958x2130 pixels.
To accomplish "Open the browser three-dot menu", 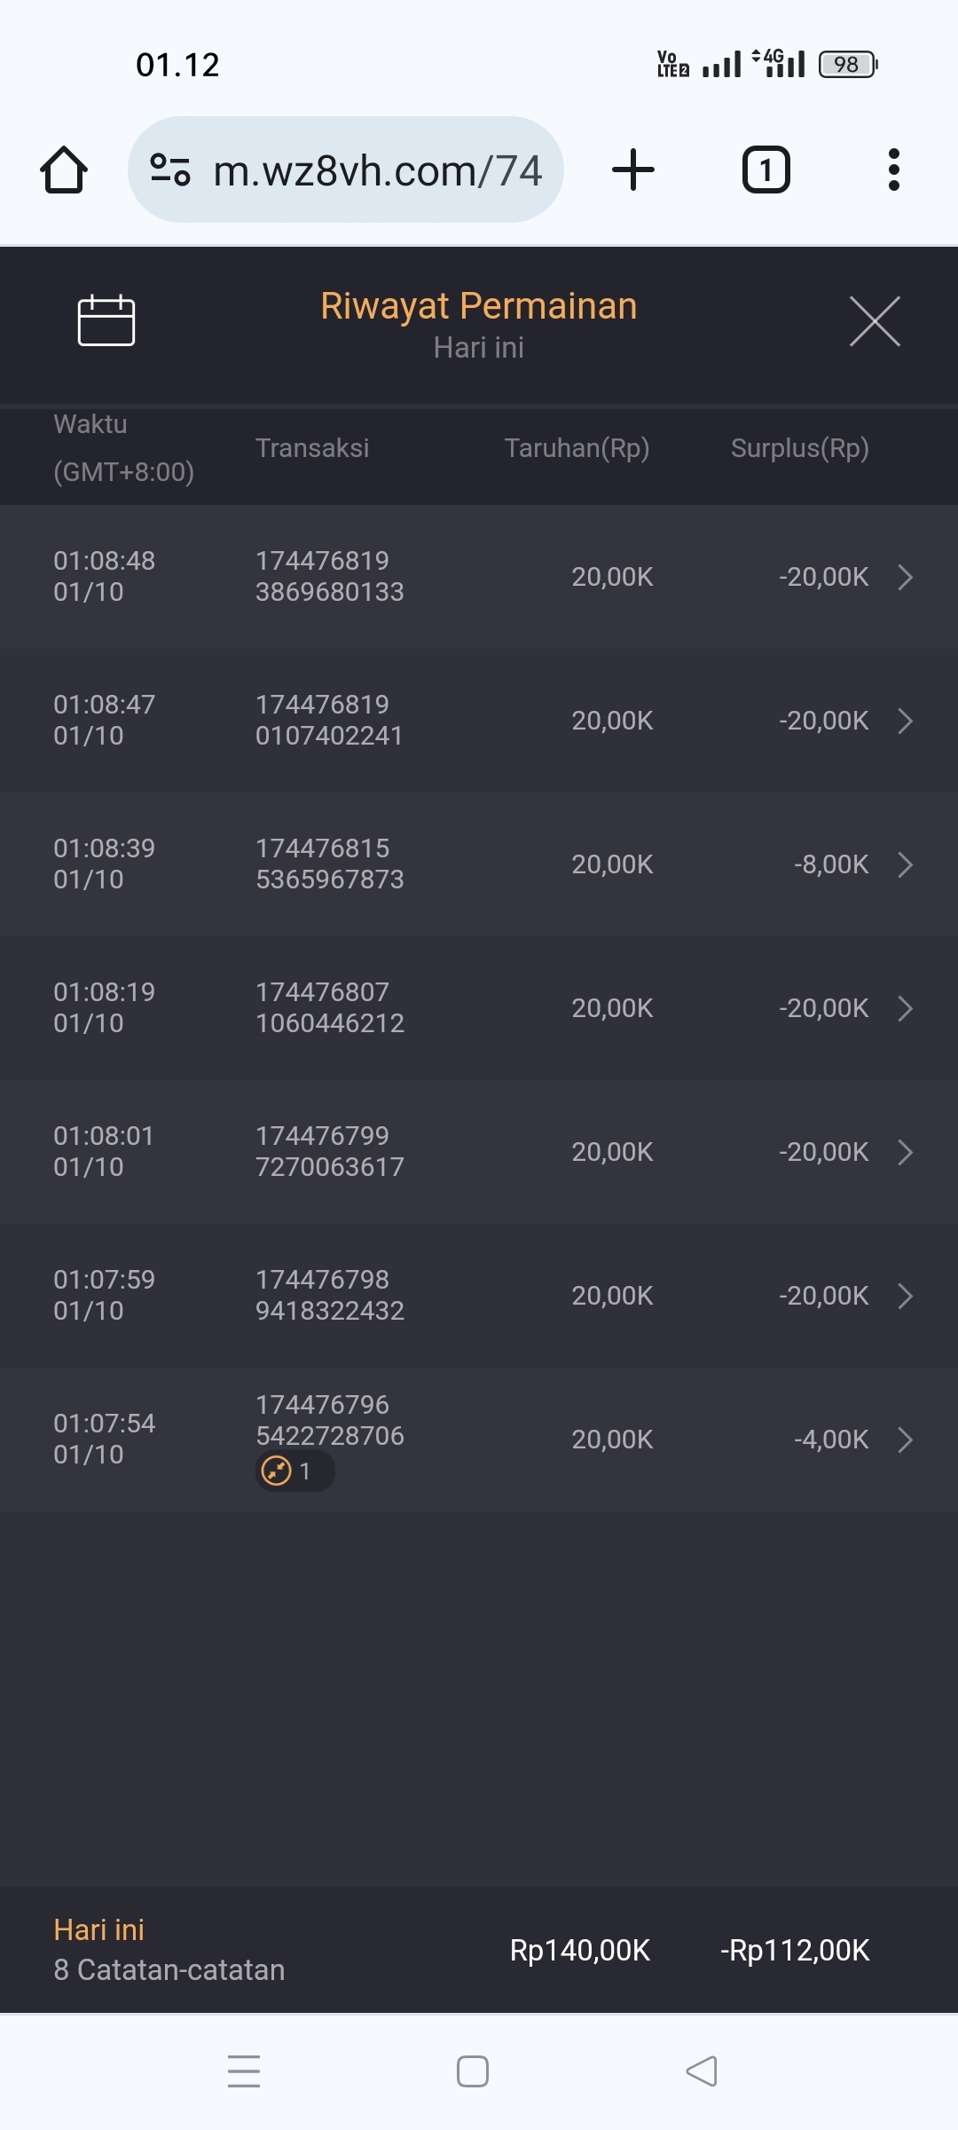I will [x=893, y=170].
